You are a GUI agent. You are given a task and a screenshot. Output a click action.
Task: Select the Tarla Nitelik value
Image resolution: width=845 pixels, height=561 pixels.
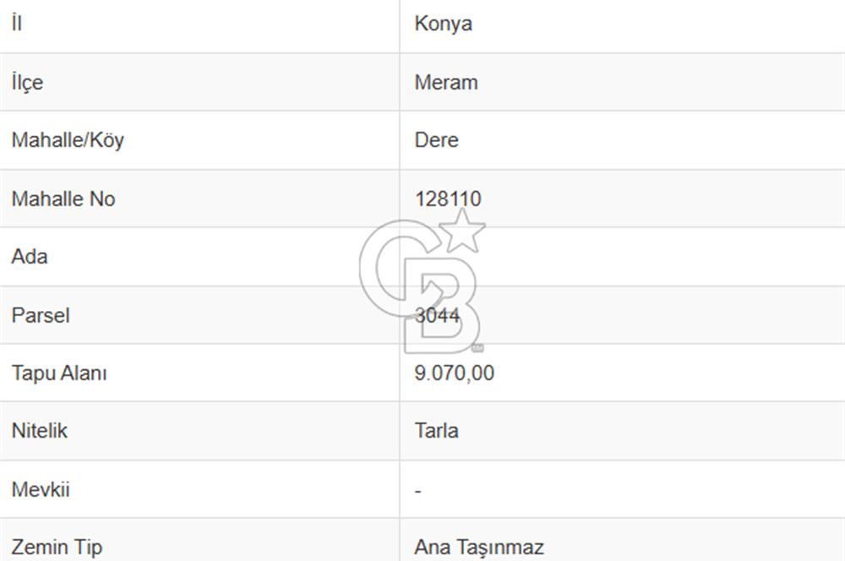click(437, 431)
